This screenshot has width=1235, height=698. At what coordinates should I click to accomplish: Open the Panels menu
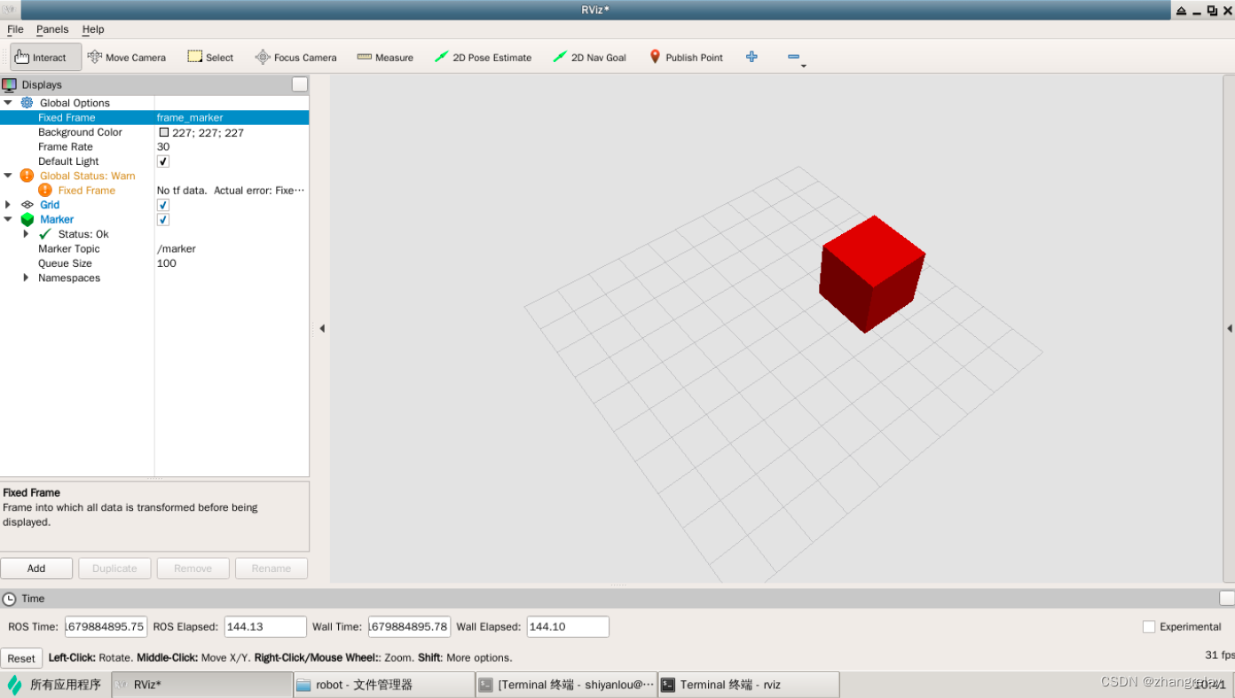point(52,29)
